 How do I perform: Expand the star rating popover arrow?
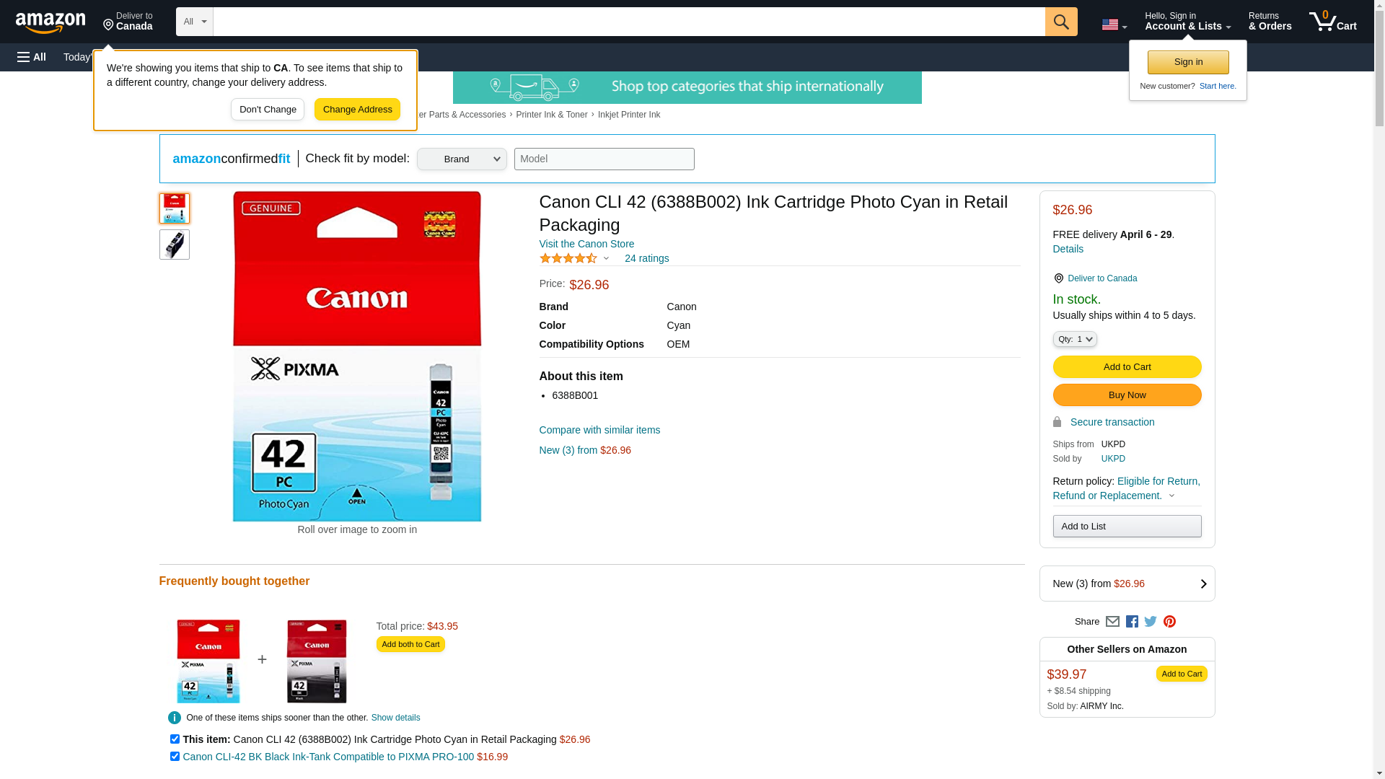606,258
